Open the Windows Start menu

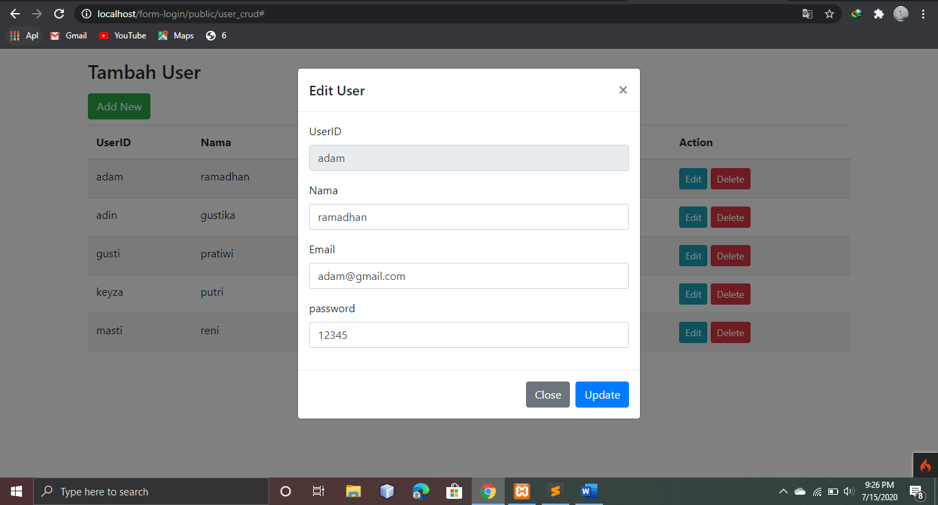16,491
